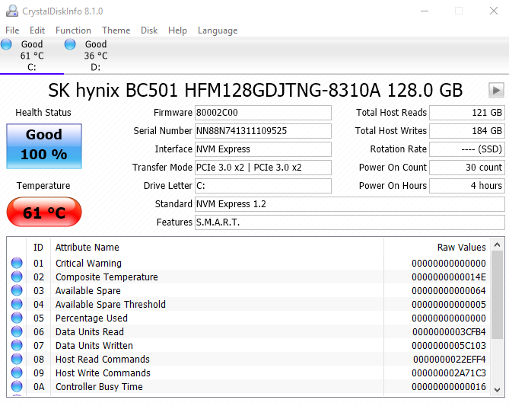This screenshot has height=403, width=509.
Task: Select the C: drive tab
Action: [32, 56]
